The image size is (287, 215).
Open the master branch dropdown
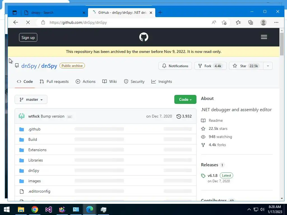click(x=31, y=99)
